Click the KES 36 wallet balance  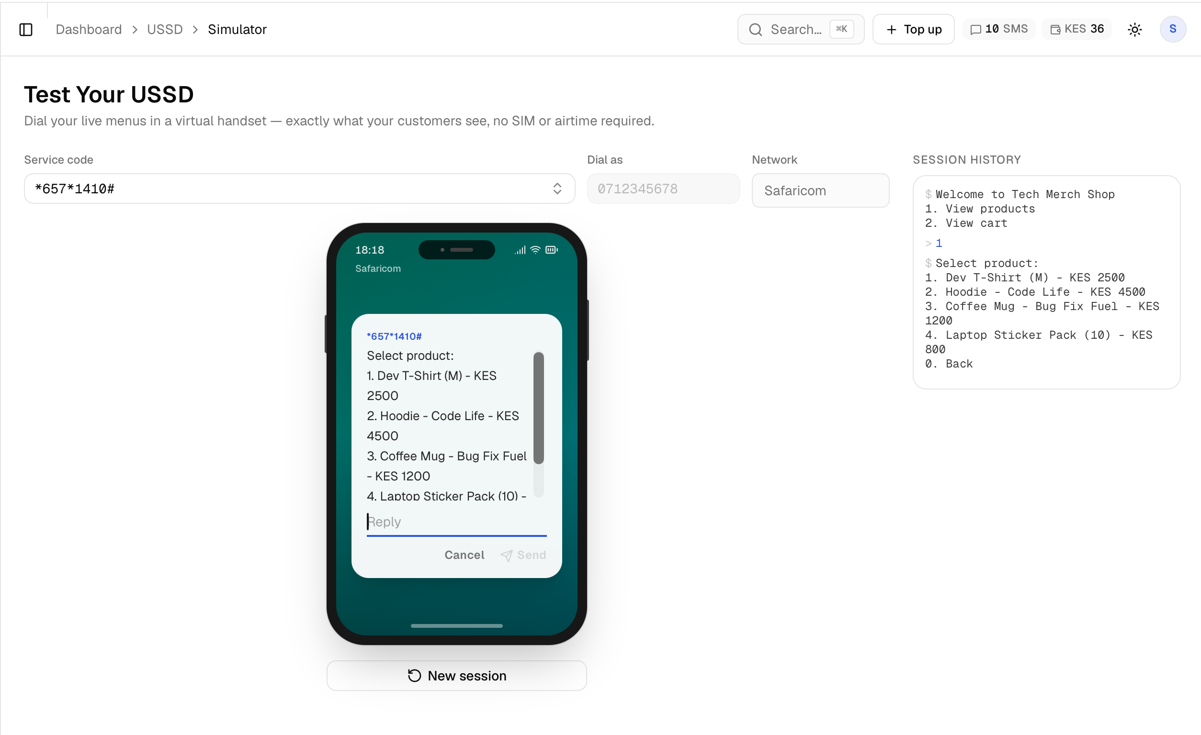click(x=1076, y=29)
